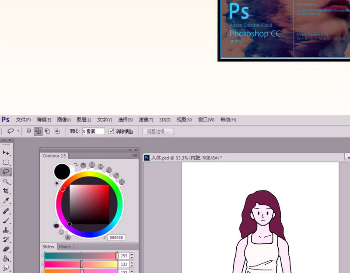Toggle the 消除锯齿 anti-alias checkbox
This screenshot has height=273, width=350.
(x=111, y=131)
